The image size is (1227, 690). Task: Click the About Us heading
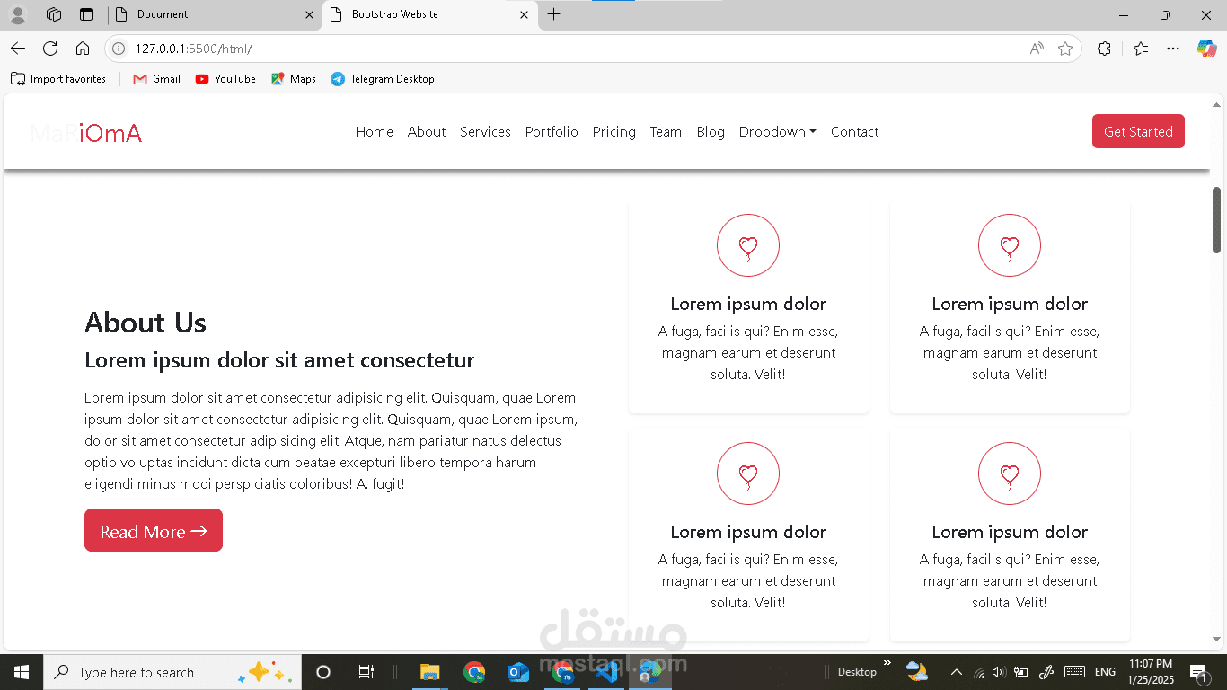click(146, 323)
